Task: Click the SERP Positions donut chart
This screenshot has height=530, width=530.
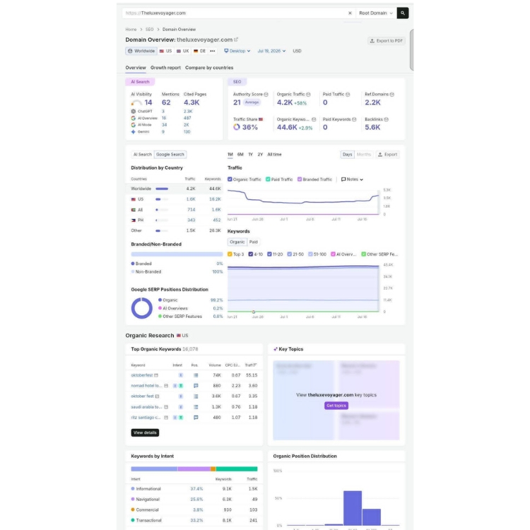Action: (141, 308)
